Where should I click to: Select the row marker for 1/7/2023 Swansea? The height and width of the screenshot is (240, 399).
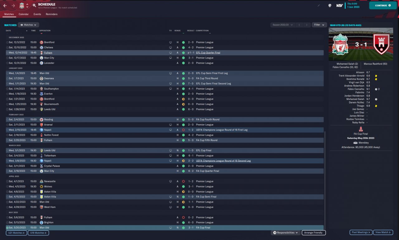[x=7, y=78]
